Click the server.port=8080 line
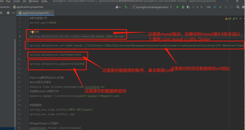 point(43,23)
